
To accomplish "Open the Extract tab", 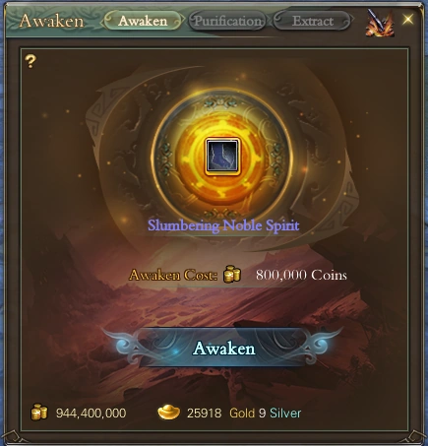I will coord(313,21).
